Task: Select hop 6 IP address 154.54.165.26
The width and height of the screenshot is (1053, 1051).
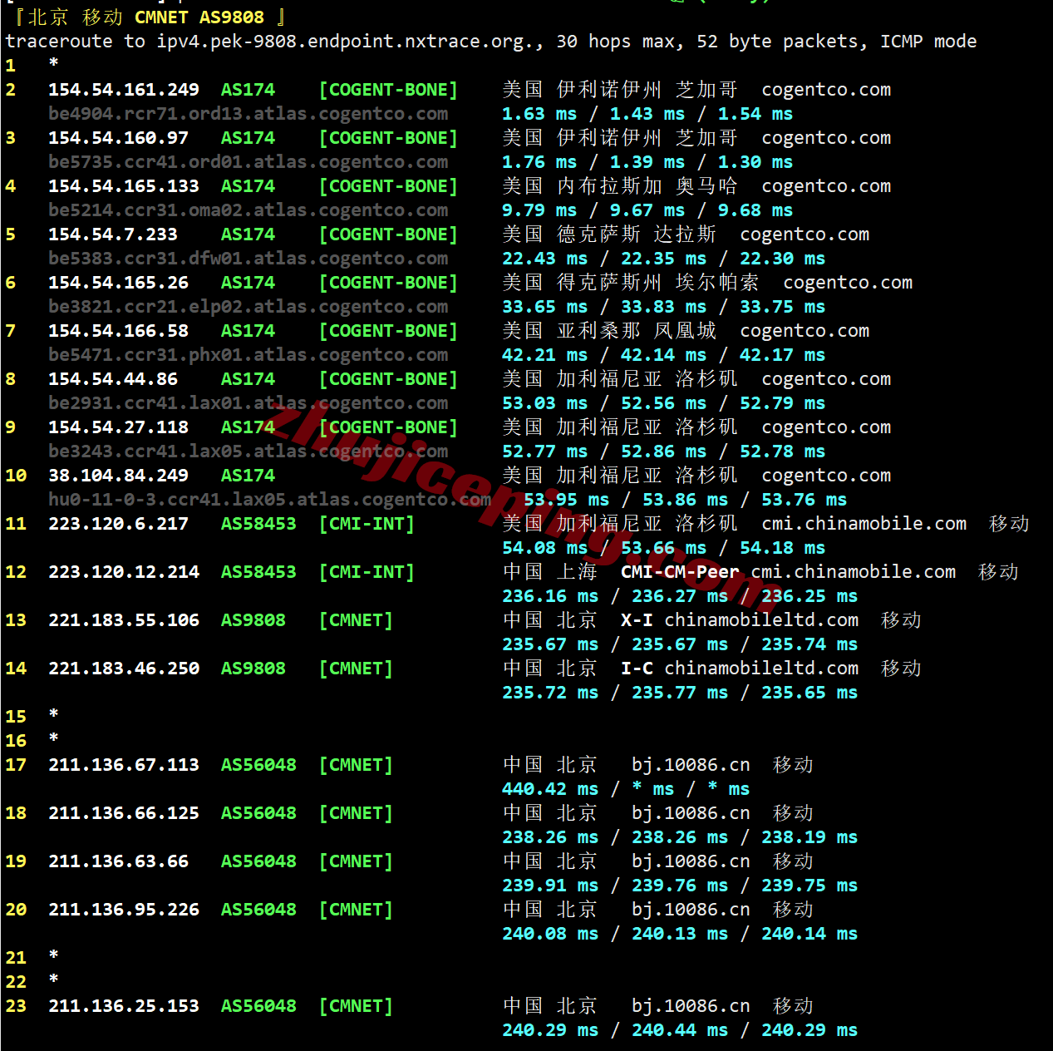Action: (x=119, y=283)
